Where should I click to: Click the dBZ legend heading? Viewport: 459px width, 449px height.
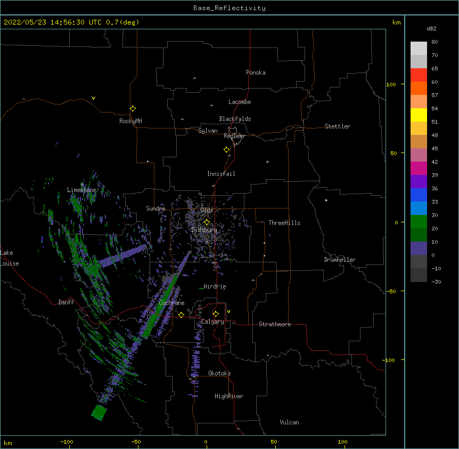pyautogui.click(x=431, y=28)
